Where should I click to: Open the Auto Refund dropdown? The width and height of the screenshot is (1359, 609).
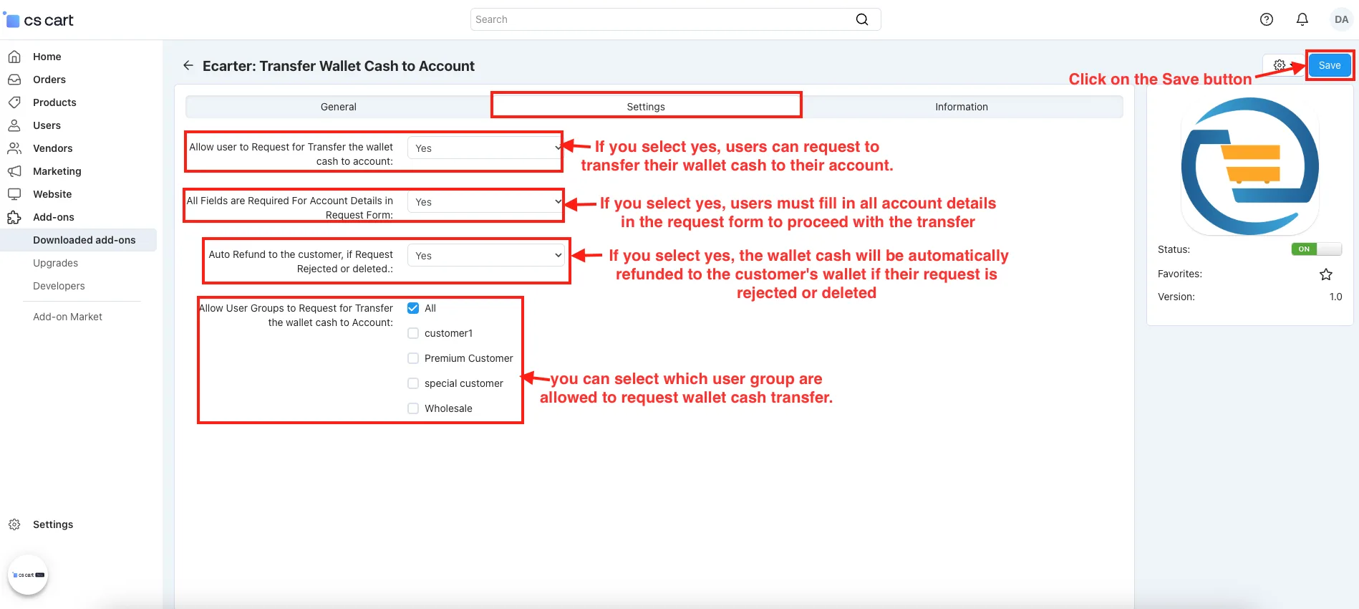point(485,256)
